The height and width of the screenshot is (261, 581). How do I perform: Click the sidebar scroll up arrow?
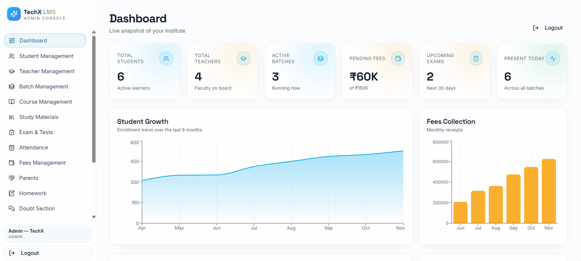point(94,32)
